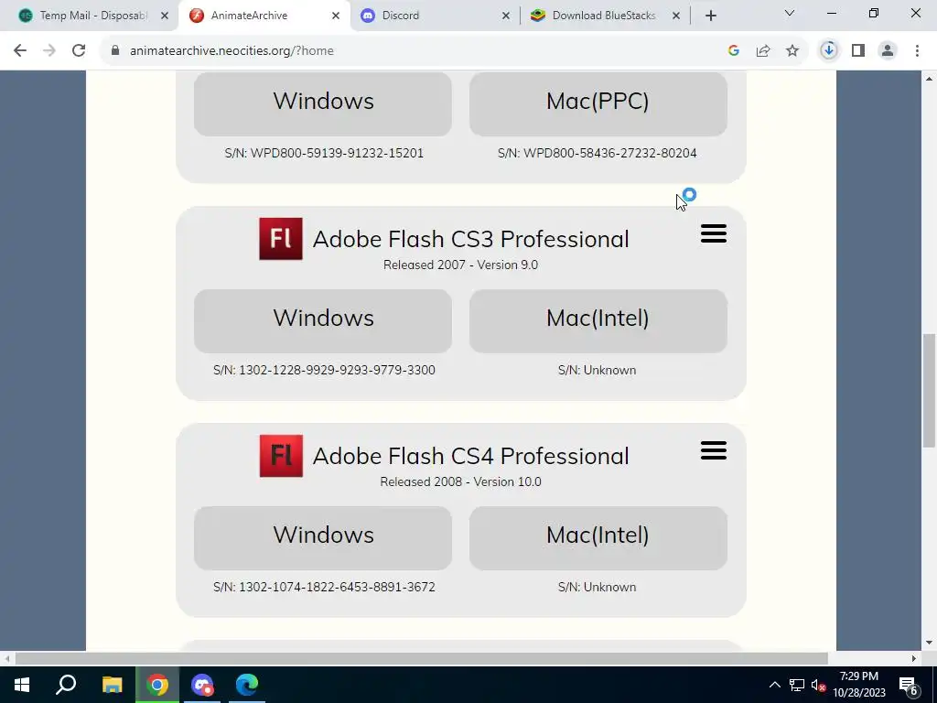Screen dimensions: 937x703
Task: Click the Adobe Flash CS4 Professional heading
Action: pyautogui.click(x=471, y=456)
